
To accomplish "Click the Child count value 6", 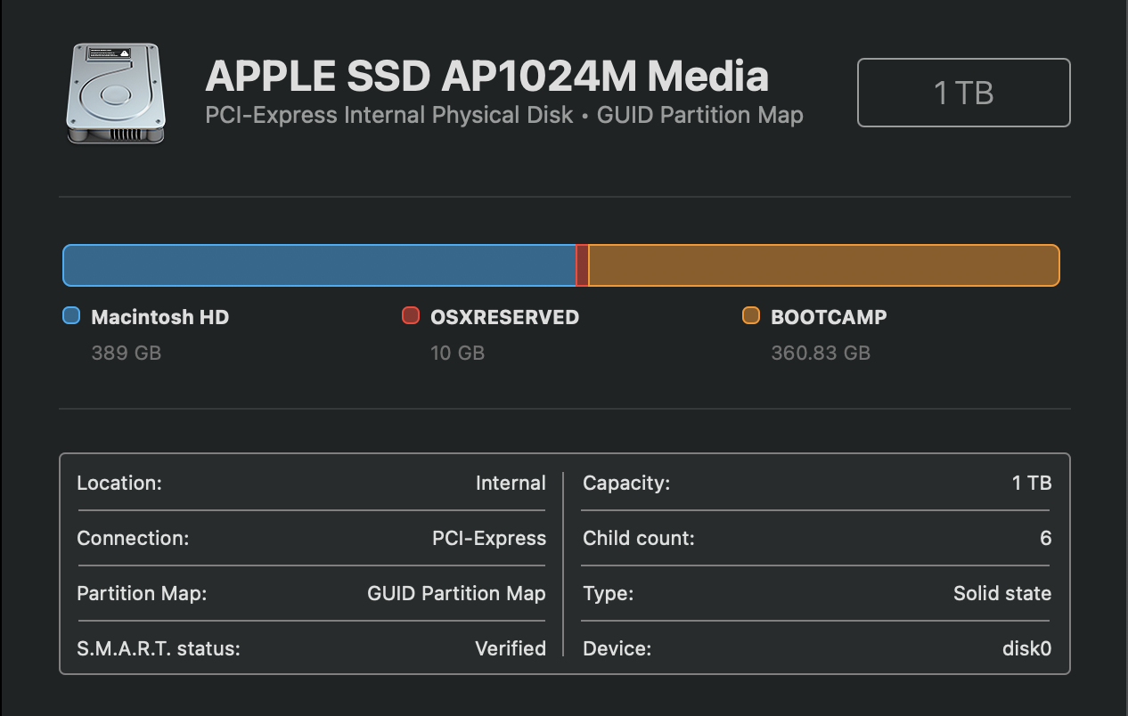I will click(x=1045, y=538).
